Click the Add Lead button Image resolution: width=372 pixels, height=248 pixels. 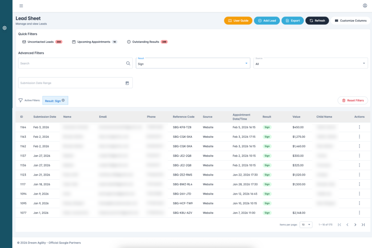point(267,21)
